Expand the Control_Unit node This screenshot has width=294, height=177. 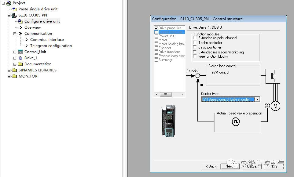point(15,52)
